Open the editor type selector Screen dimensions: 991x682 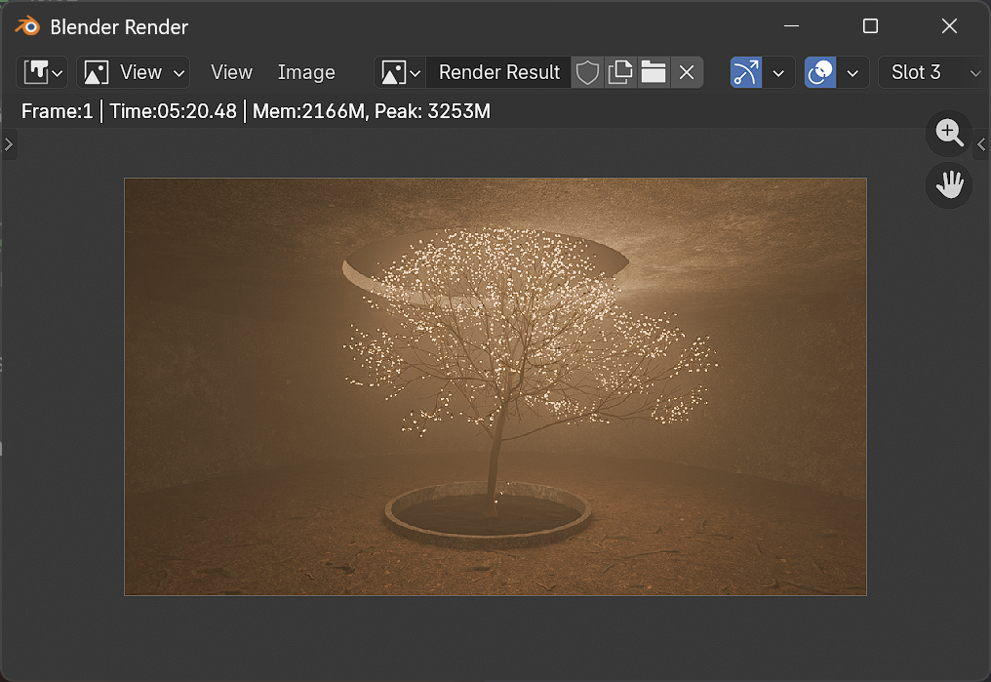click(42, 72)
